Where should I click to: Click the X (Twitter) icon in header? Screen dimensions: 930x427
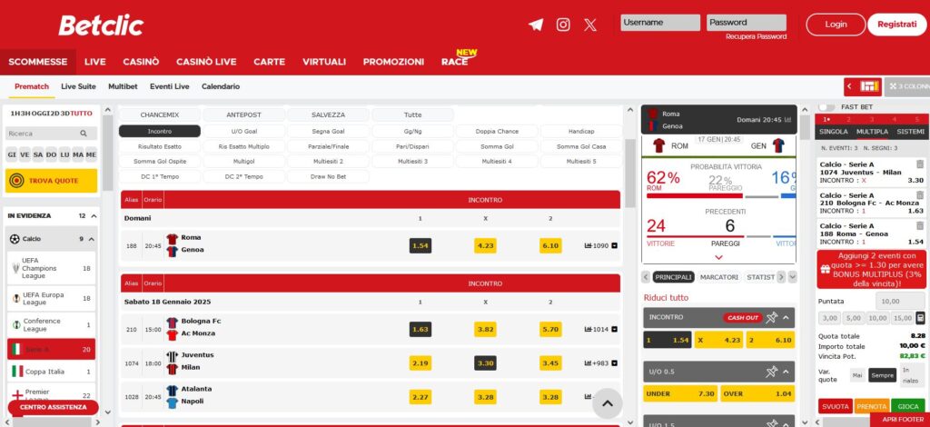(590, 25)
